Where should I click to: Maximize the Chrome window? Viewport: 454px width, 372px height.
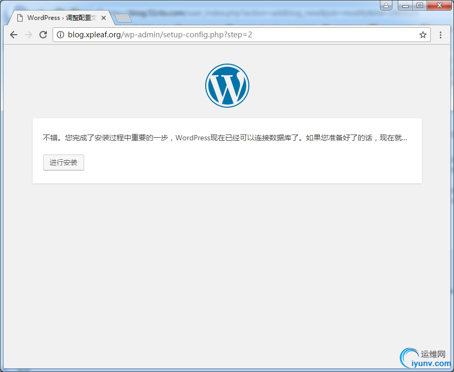pyautogui.click(x=420, y=5)
